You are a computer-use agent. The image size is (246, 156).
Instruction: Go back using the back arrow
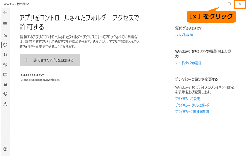click(x=5, y=13)
